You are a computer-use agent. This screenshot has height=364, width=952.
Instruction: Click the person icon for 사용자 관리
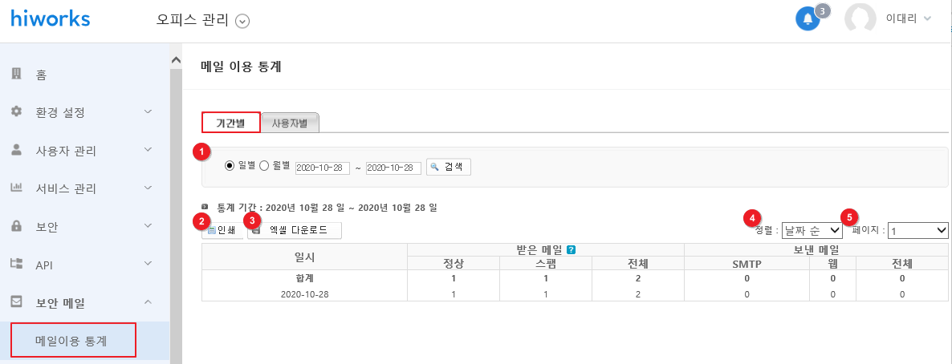(16, 150)
